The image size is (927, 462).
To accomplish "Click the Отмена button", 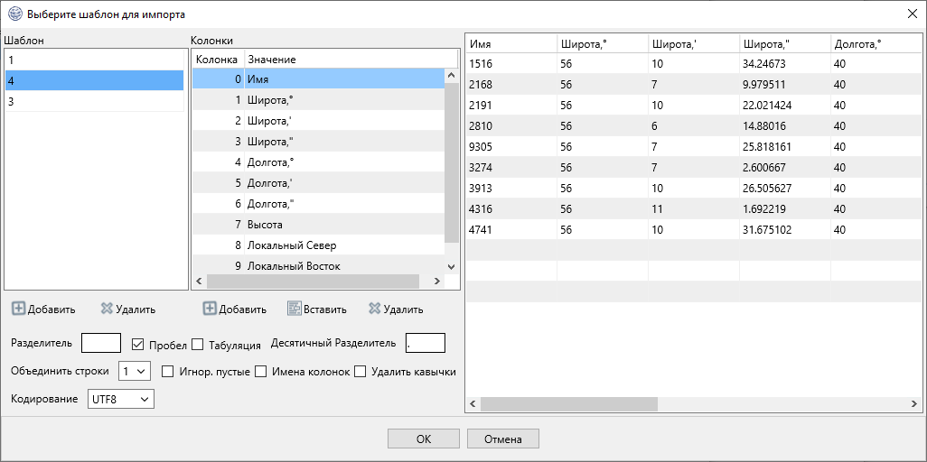I will click(503, 439).
